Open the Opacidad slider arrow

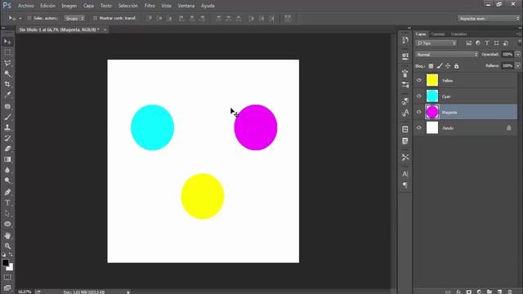point(517,55)
